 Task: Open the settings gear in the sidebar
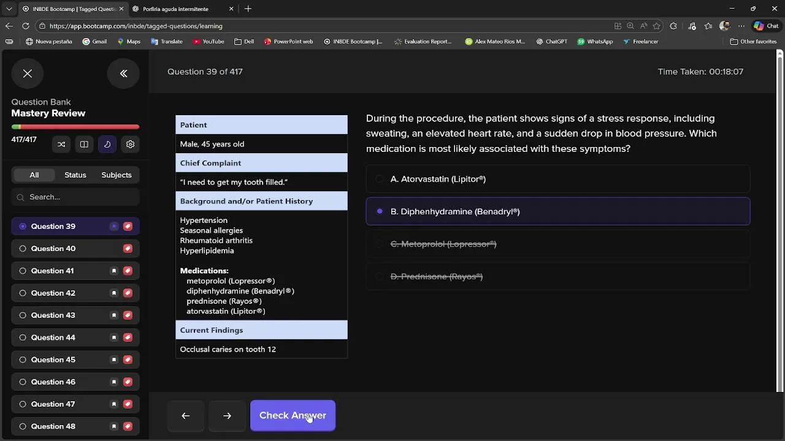[131, 145]
